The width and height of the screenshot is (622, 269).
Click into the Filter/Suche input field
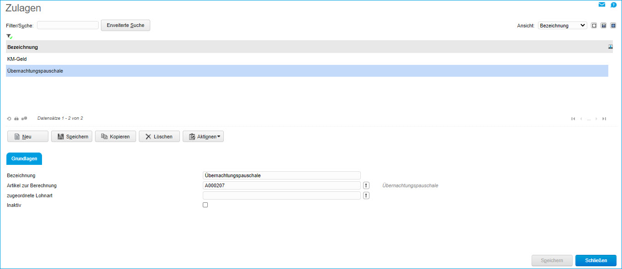coord(68,25)
